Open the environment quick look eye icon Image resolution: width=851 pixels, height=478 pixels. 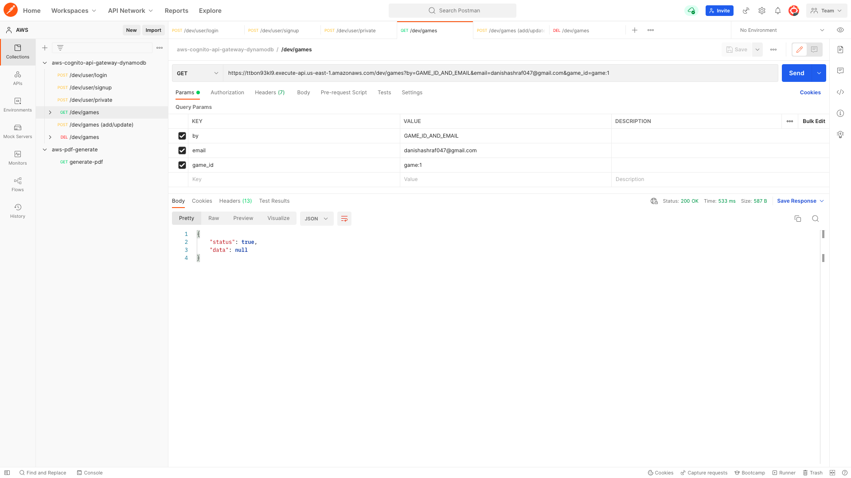(840, 30)
